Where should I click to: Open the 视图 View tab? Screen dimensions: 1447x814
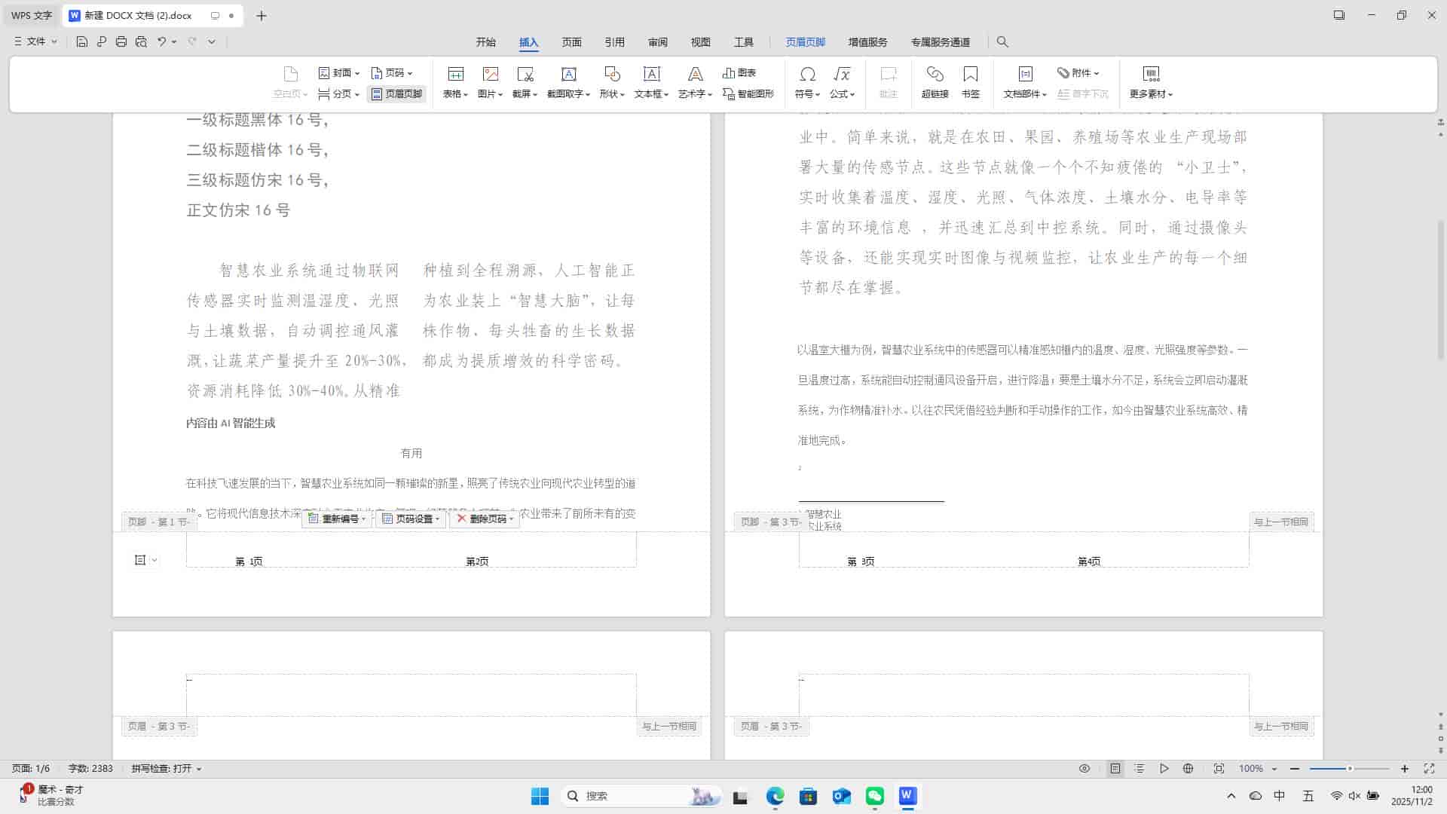[x=701, y=42]
